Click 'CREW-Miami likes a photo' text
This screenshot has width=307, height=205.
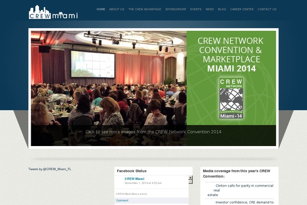(x=132, y=194)
